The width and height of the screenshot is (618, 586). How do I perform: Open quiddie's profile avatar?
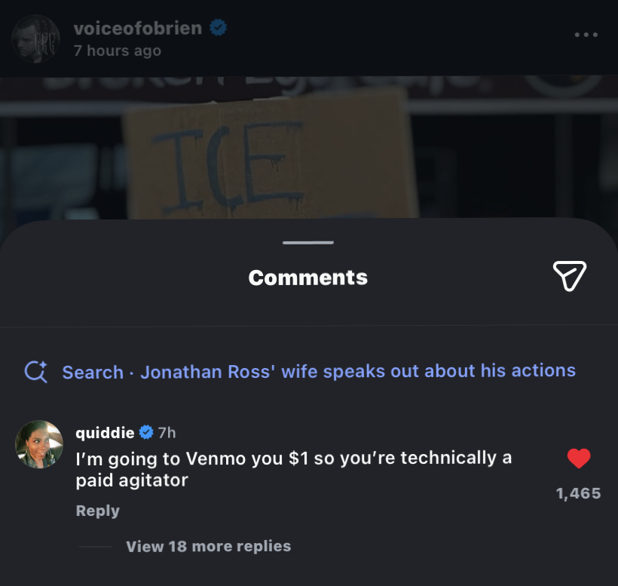tap(38, 443)
